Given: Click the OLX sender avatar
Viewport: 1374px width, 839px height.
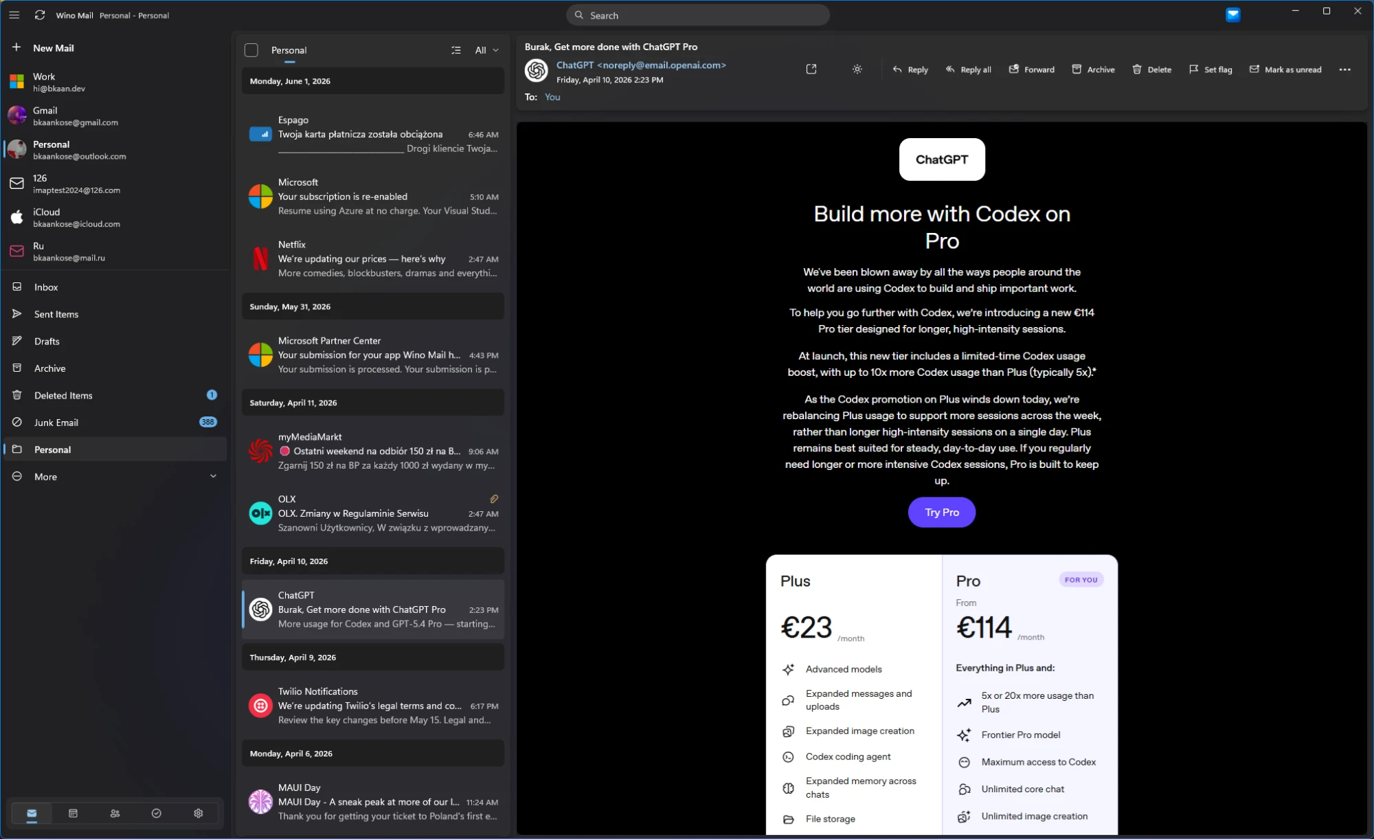Looking at the screenshot, I should (260, 513).
